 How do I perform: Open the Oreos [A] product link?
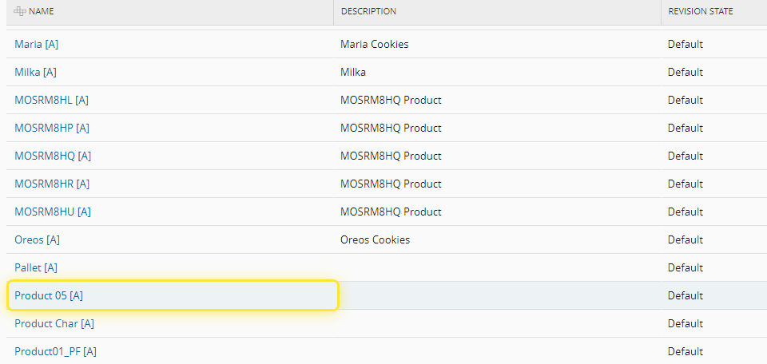[37, 239]
